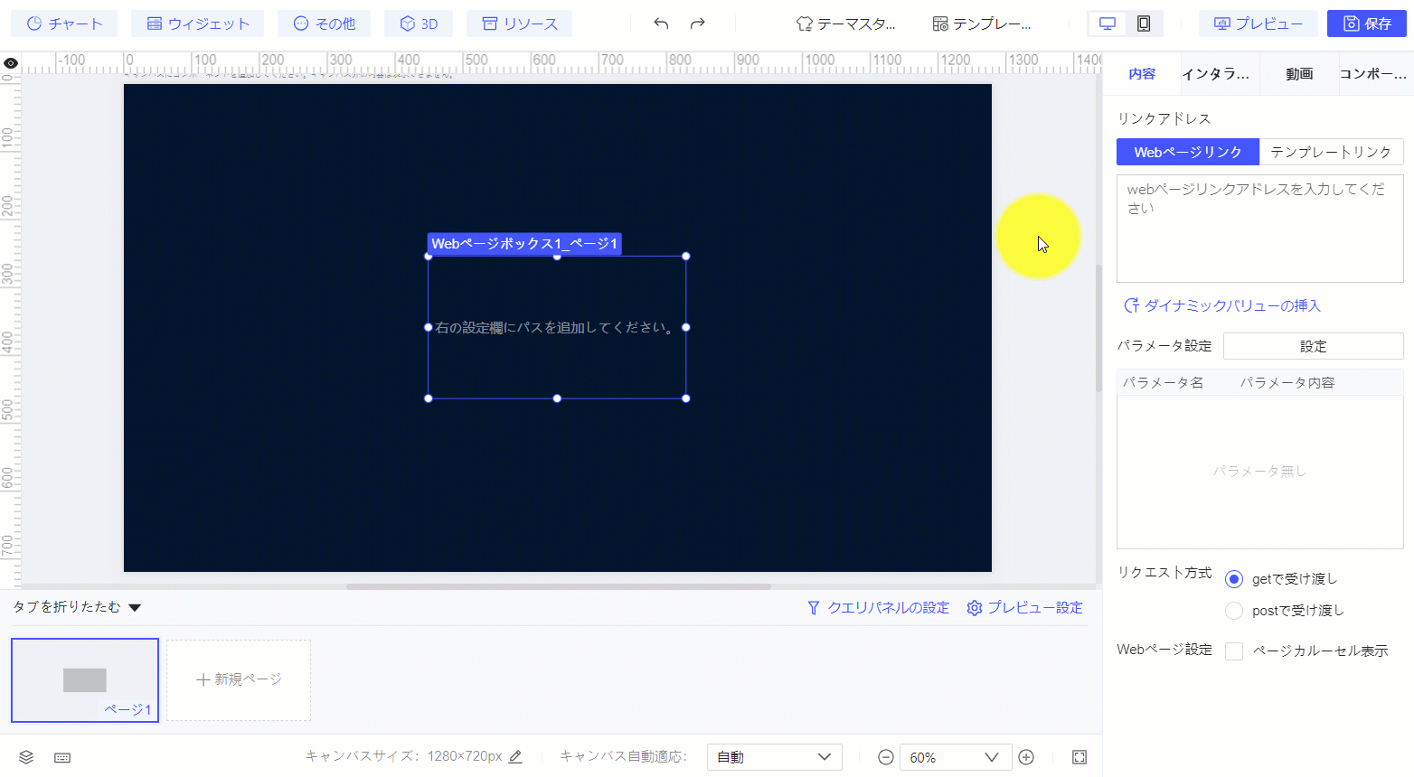
Task: Click the 保存 save button
Action: tap(1367, 23)
